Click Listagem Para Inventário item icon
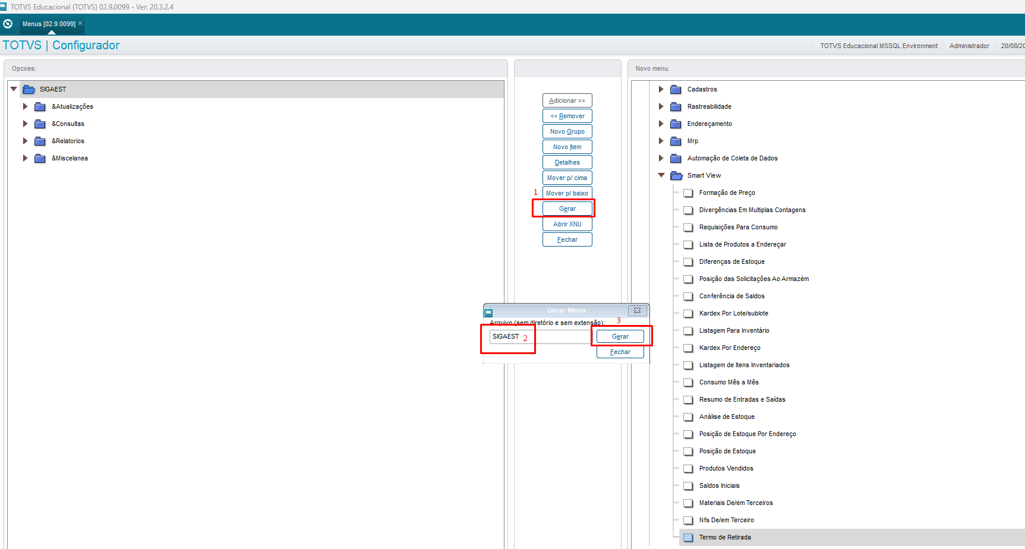Viewport: 1025px width, 549px height. tap(688, 330)
